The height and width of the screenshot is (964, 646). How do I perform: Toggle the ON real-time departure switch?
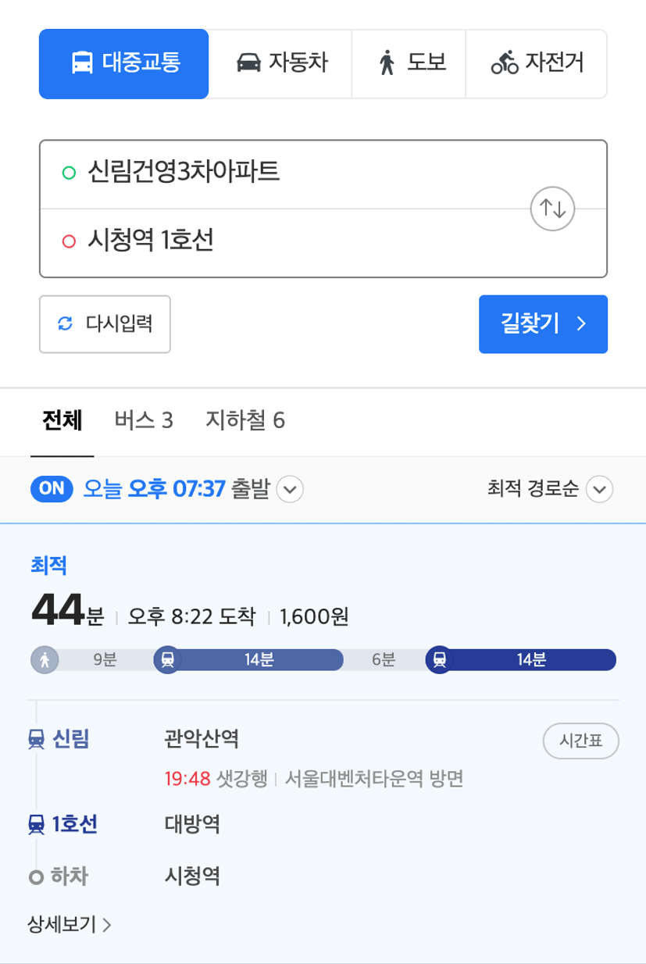click(52, 489)
